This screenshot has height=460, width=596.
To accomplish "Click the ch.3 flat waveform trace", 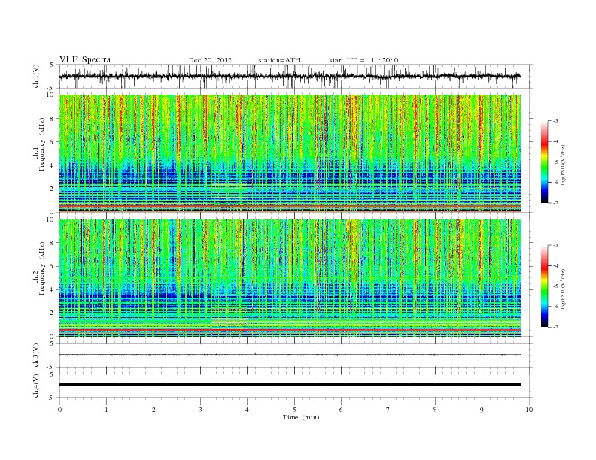I will pos(290,355).
